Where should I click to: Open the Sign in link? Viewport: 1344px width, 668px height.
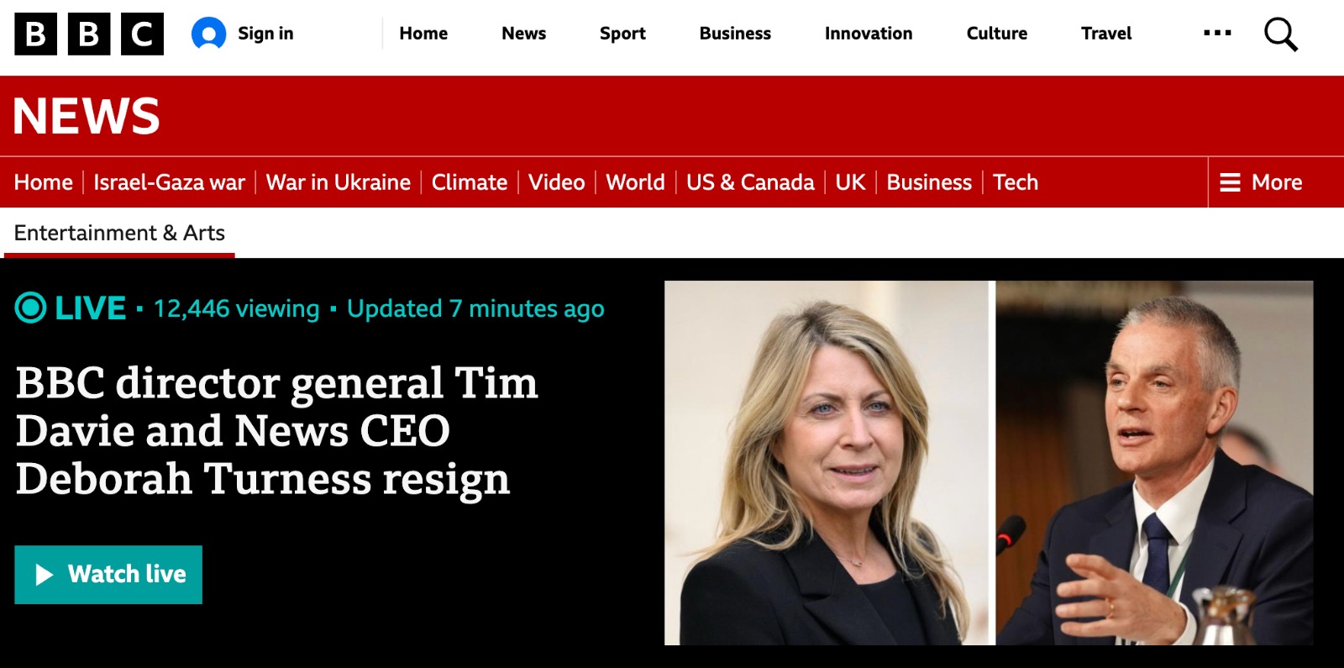pos(265,34)
